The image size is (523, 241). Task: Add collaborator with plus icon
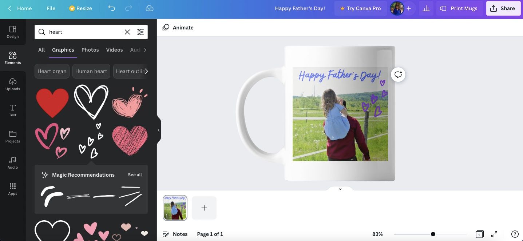(409, 8)
